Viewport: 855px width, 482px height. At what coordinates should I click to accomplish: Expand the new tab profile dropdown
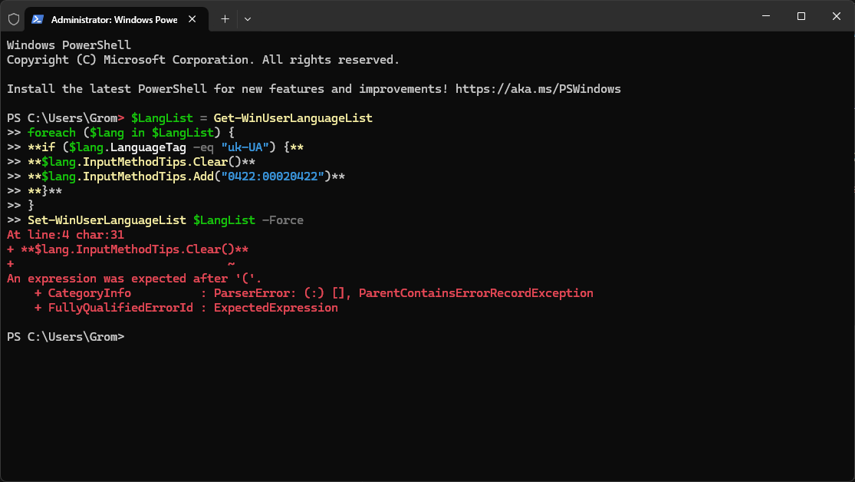pos(248,19)
